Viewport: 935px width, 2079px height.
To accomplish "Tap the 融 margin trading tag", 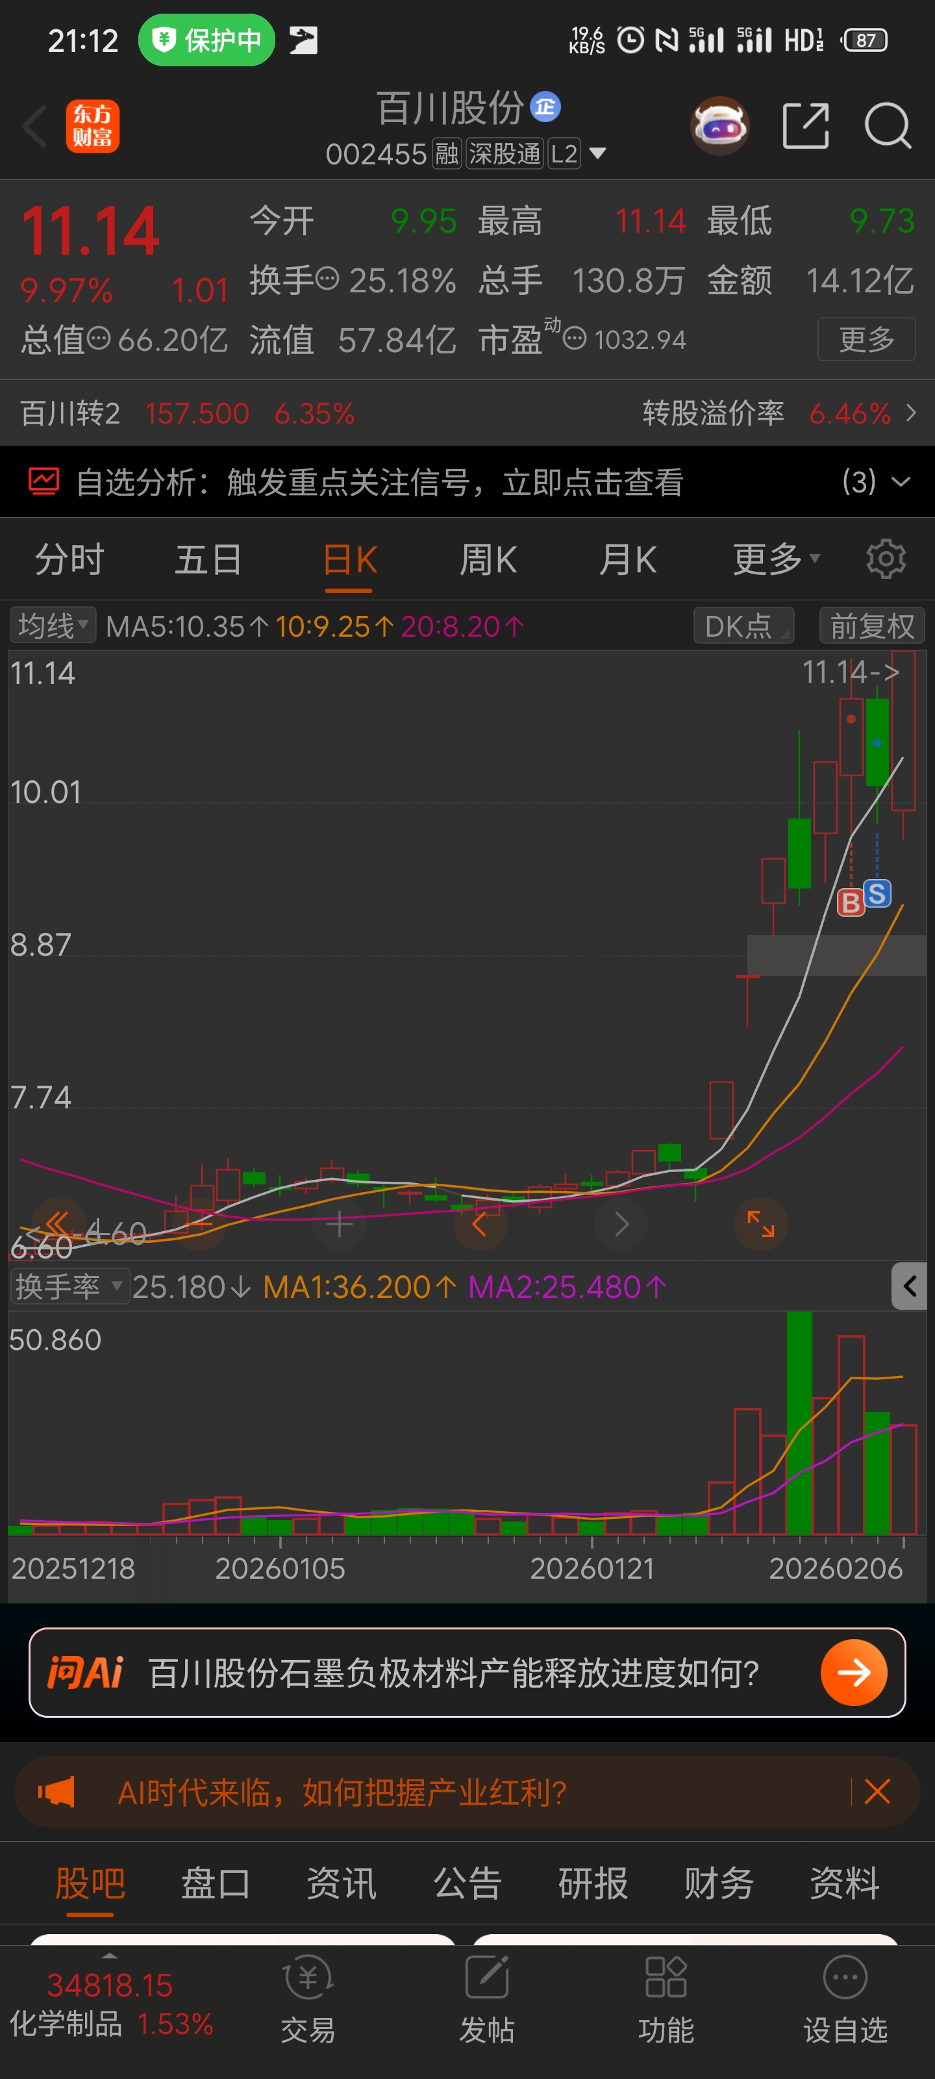I will [x=447, y=153].
